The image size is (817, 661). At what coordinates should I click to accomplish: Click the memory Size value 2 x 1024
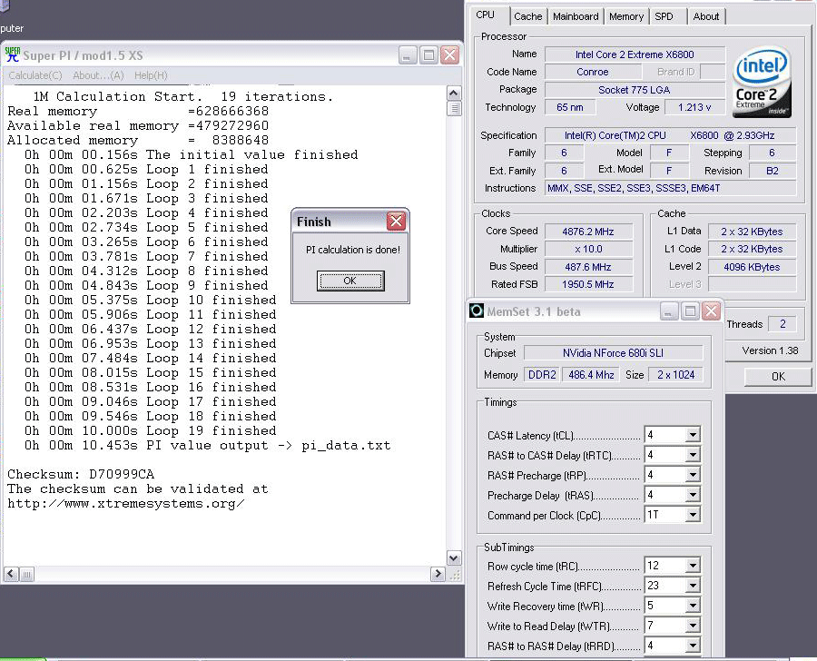[x=675, y=375]
